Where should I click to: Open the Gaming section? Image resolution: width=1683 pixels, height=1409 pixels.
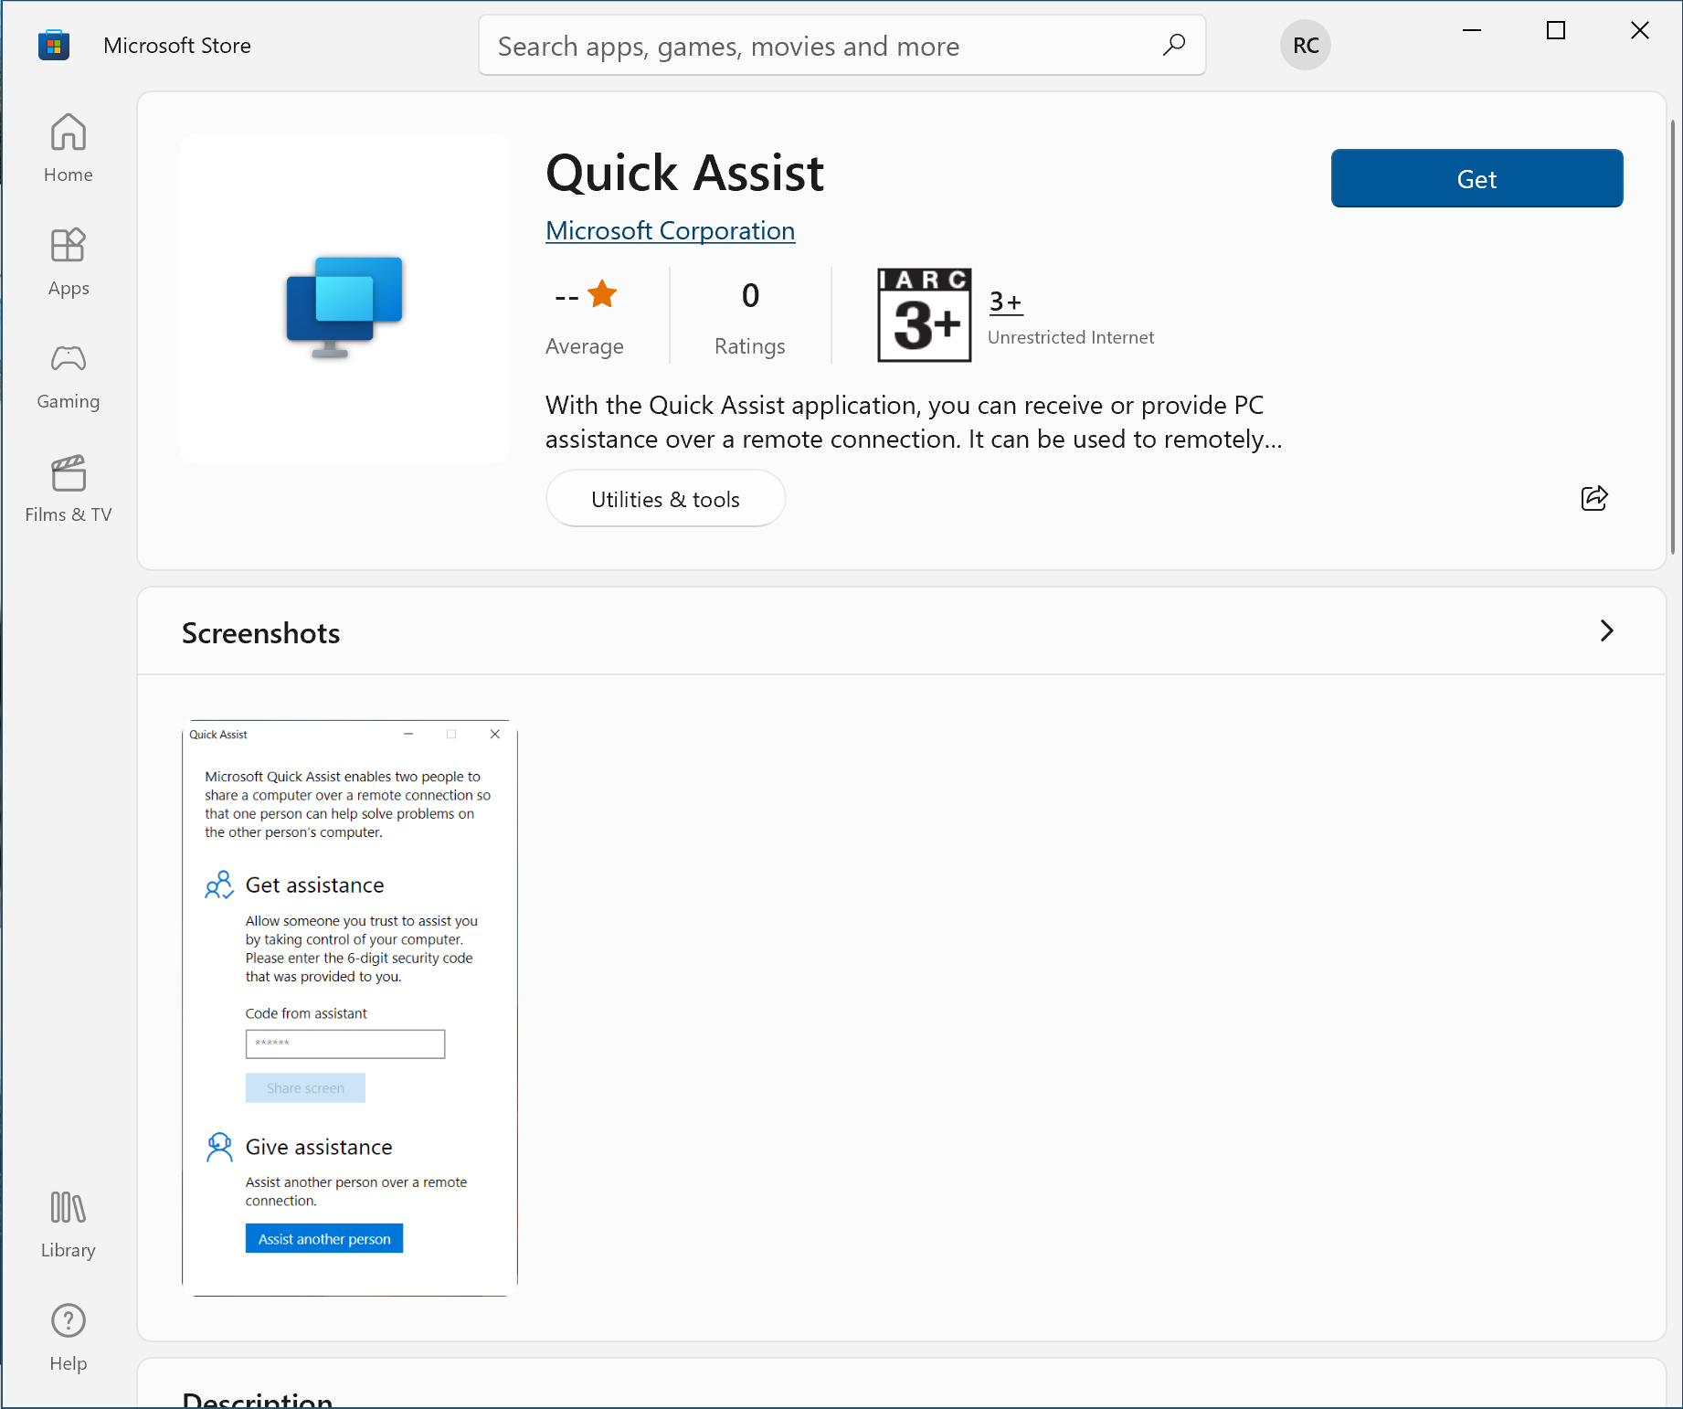point(69,375)
